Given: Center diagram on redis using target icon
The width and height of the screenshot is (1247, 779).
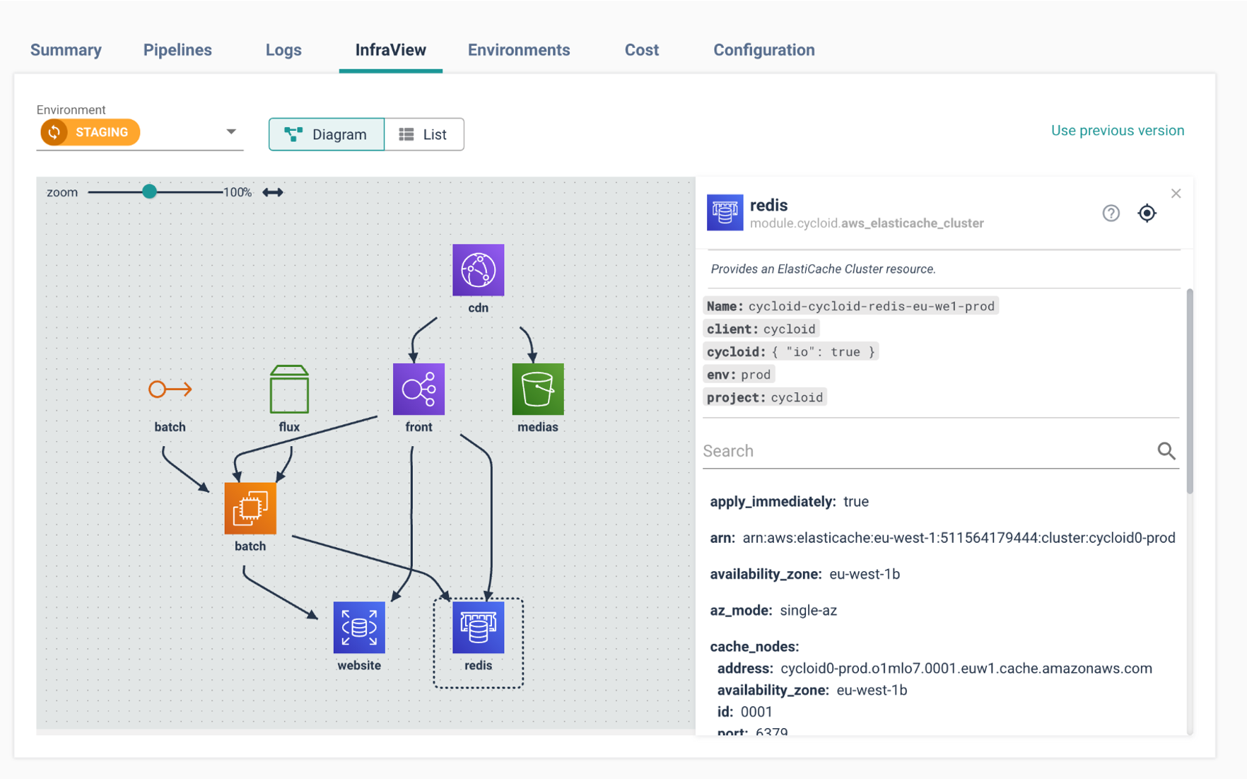Looking at the screenshot, I should 1147,213.
